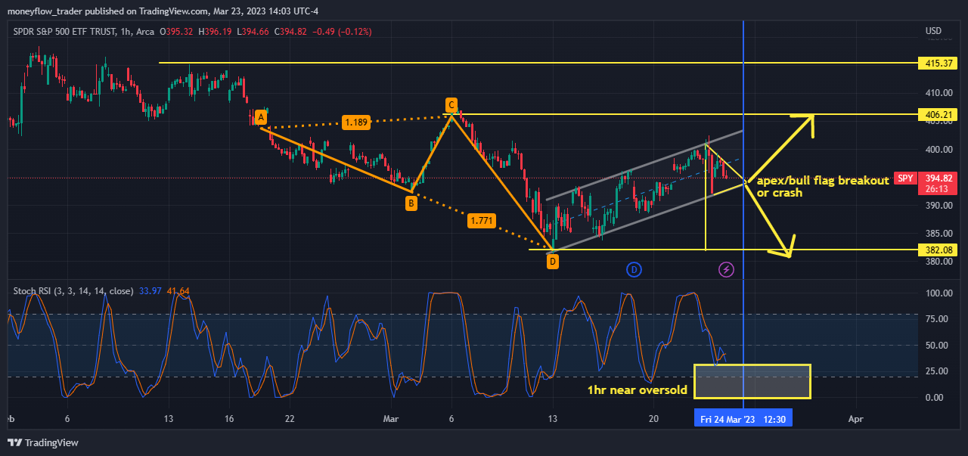Select the orange point A label
The height and width of the screenshot is (456, 968).
tap(260, 117)
